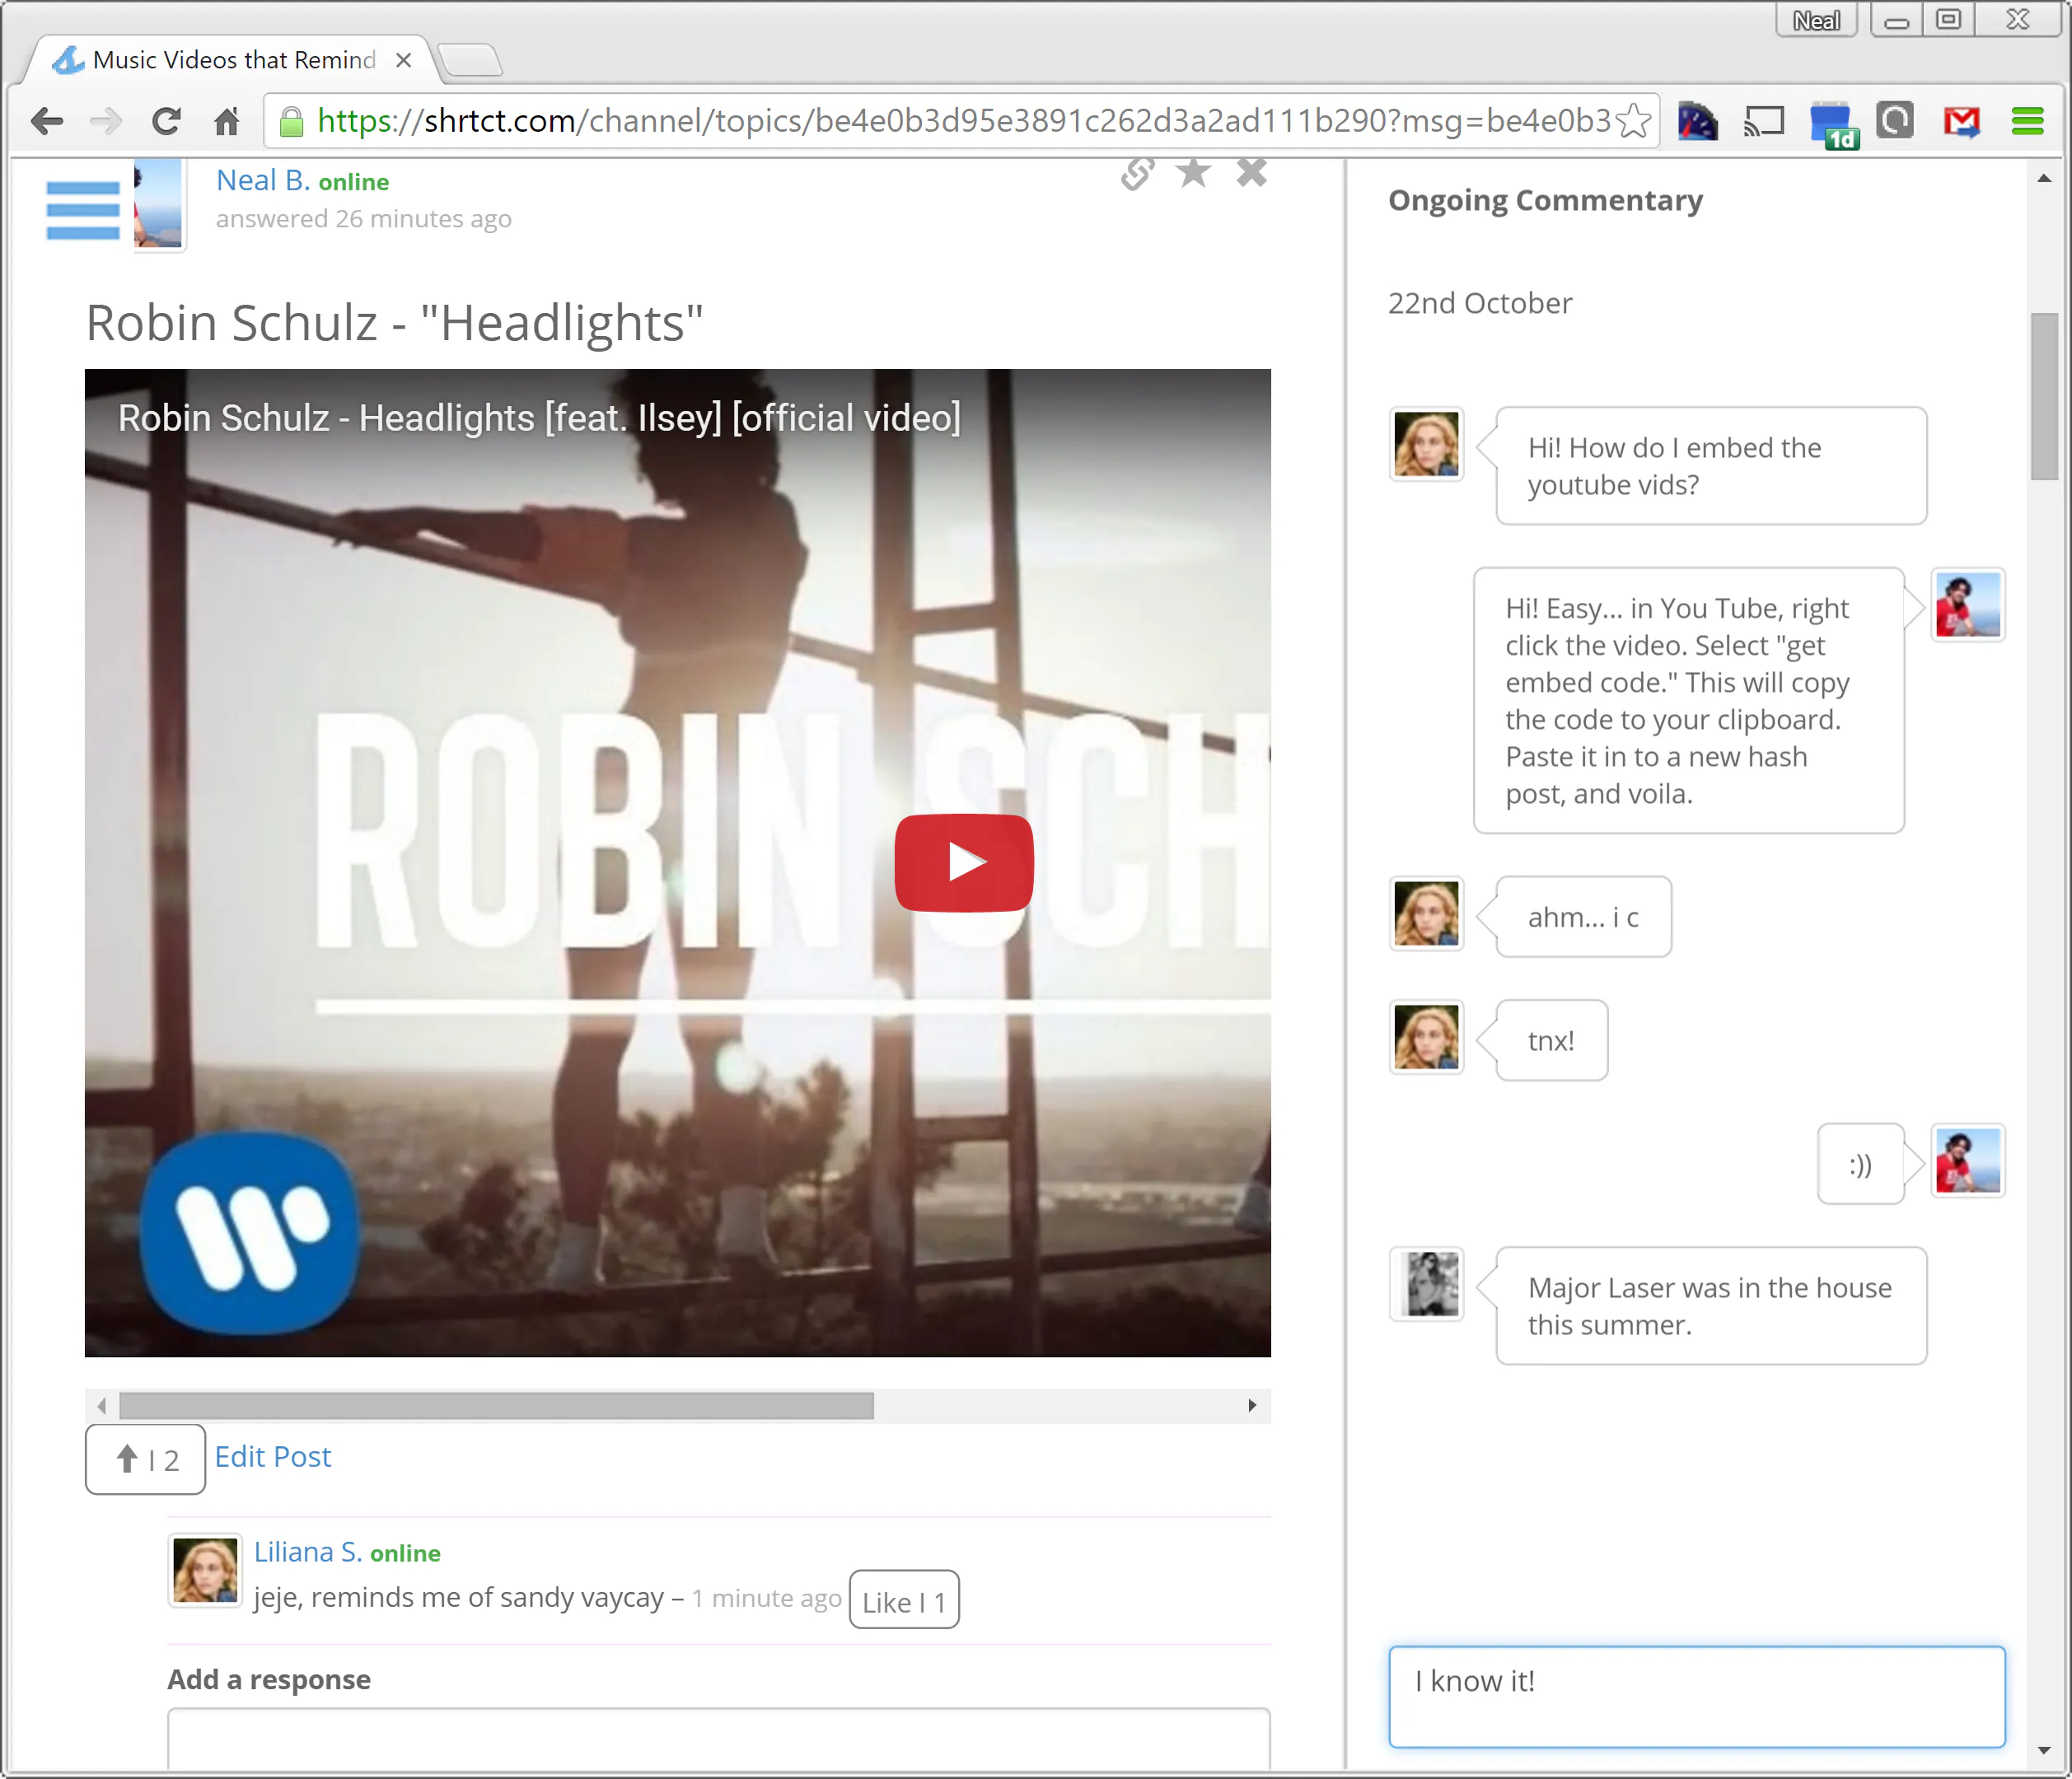Open a new browser tab
The width and height of the screenshot is (2072, 1779).
(469, 60)
